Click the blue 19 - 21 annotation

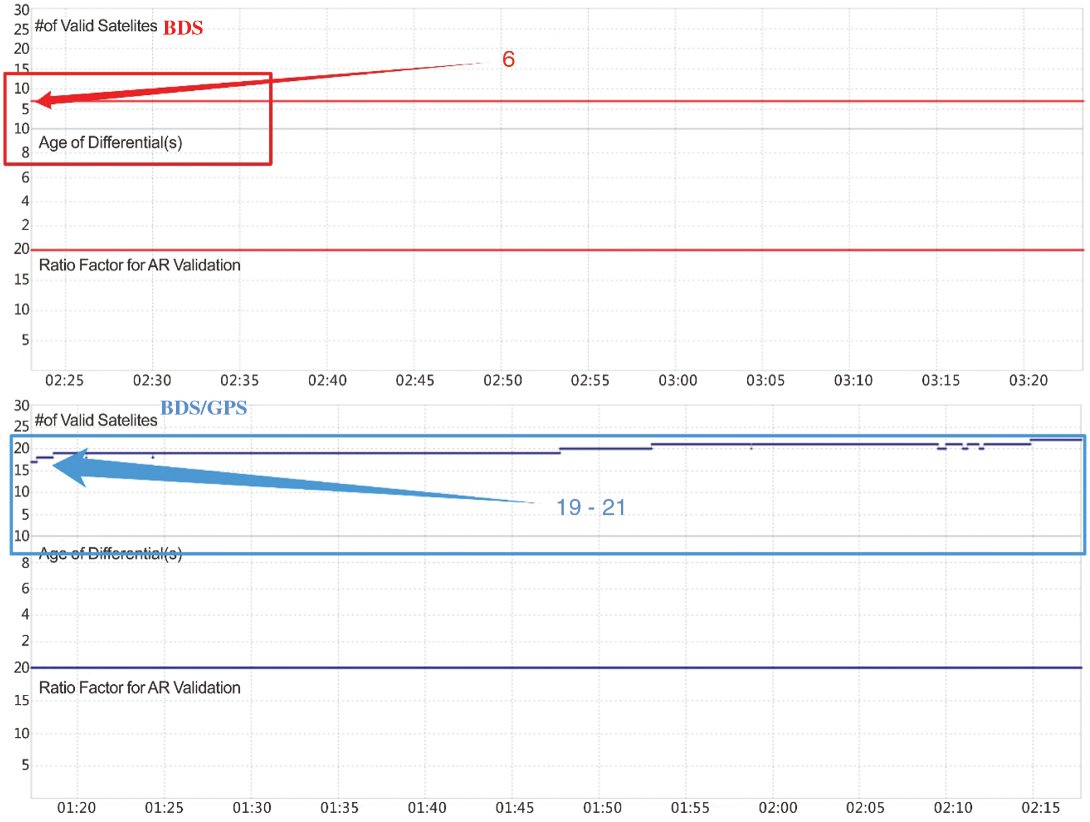click(x=591, y=507)
